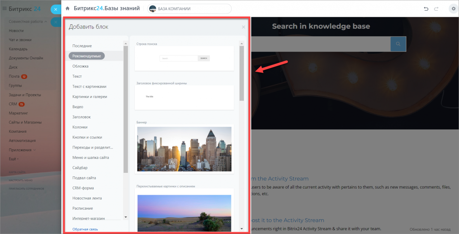
Task: Click category list scrollbar down arrow
Action: point(126,217)
